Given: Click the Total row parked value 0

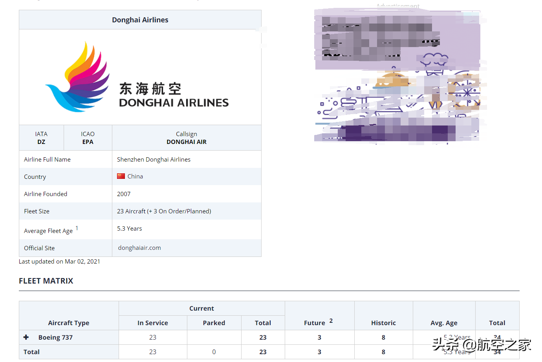Looking at the screenshot, I should tap(214, 352).
